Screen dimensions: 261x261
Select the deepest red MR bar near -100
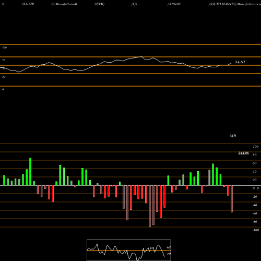pos(150,206)
